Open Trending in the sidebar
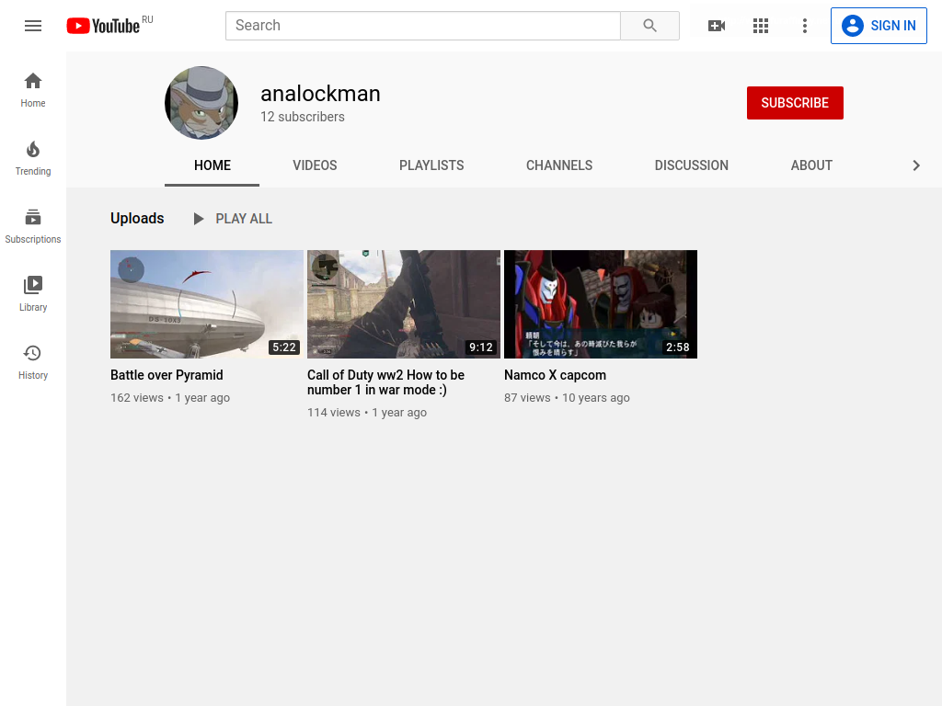Viewport: 942px width, 706px height. [33, 158]
